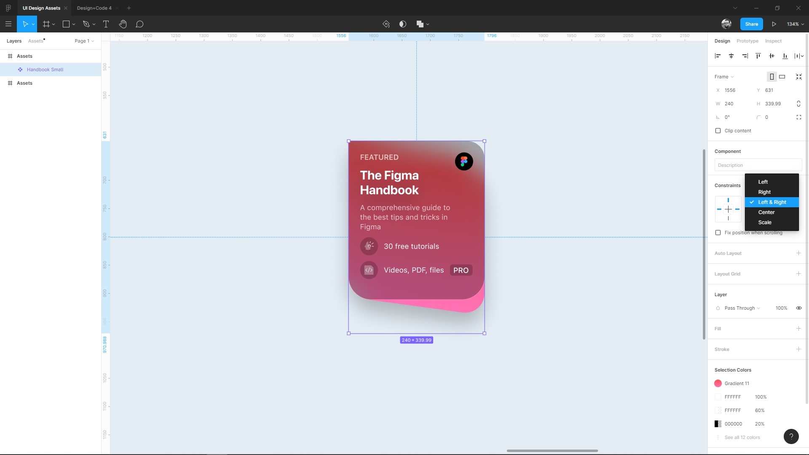This screenshot has width=809, height=455.
Task: Toggle constrain proportions lock icon
Action: coord(798,104)
